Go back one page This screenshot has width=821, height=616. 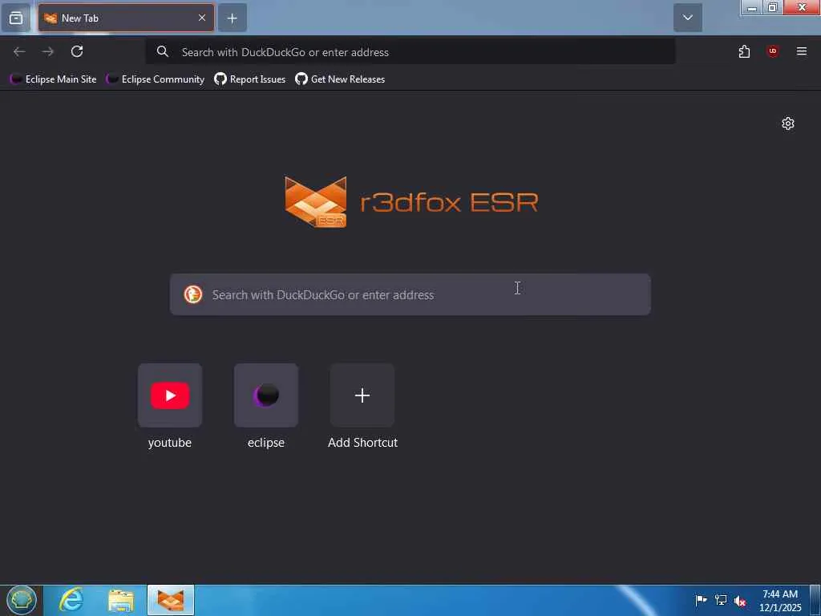pyautogui.click(x=19, y=51)
